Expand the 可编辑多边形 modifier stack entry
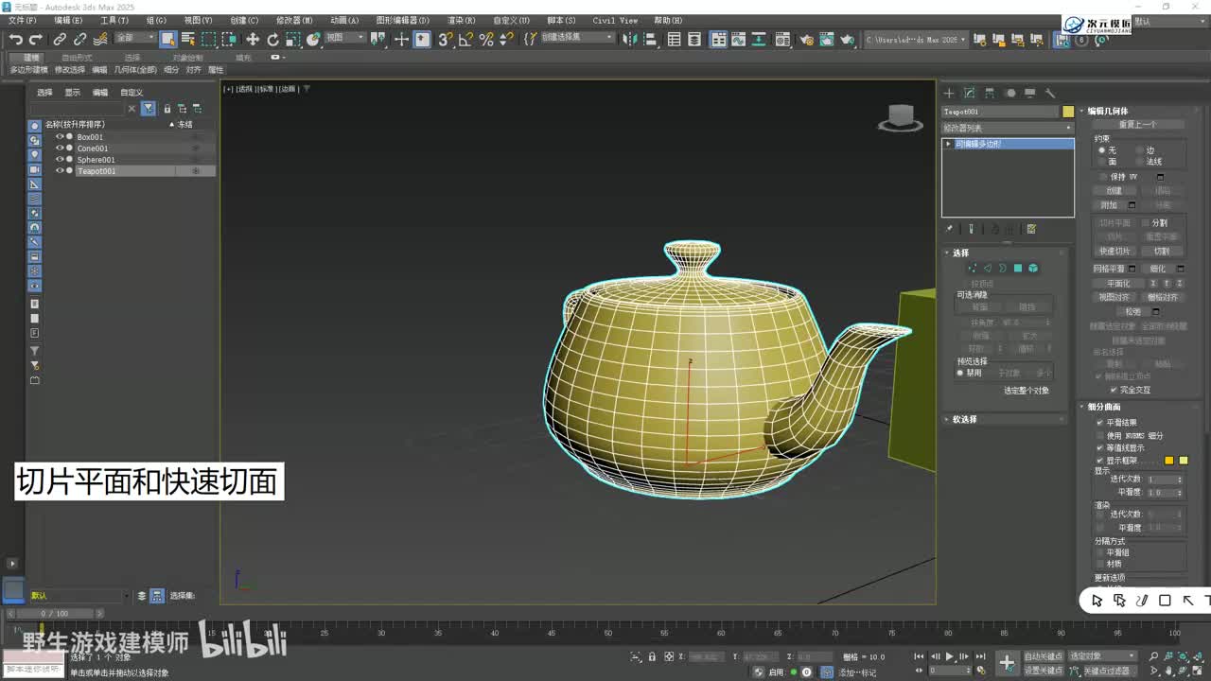This screenshot has height=681, width=1211. click(949, 144)
